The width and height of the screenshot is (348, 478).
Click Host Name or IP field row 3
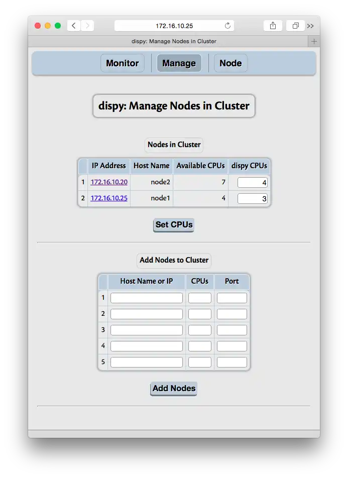coord(147,330)
